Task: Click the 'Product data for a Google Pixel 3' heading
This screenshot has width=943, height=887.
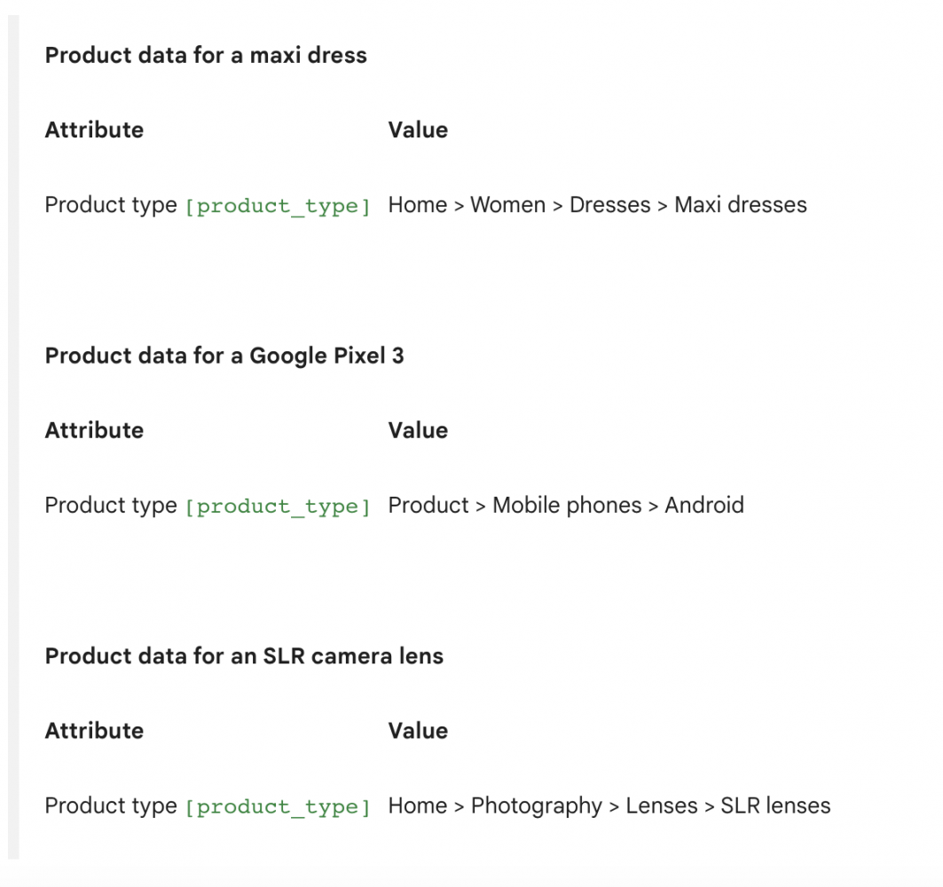Action: click(x=224, y=356)
